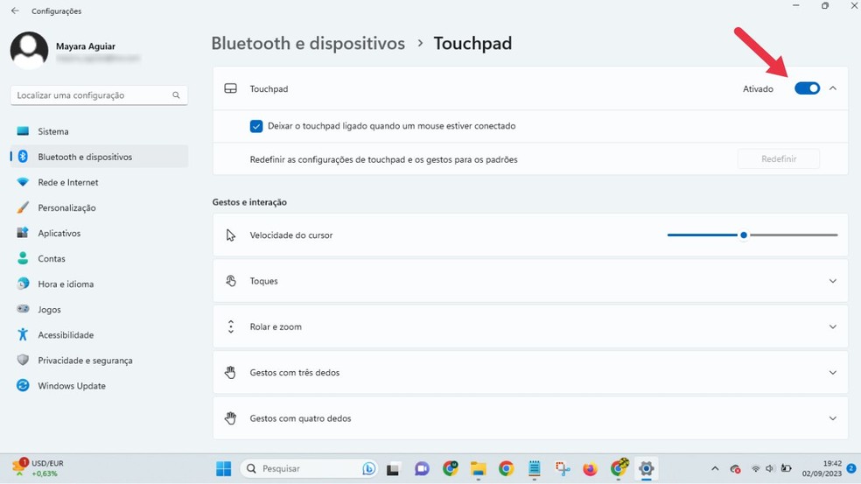Open the video chat app on taskbar
861x484 pixels.
[x=422, y=468]
